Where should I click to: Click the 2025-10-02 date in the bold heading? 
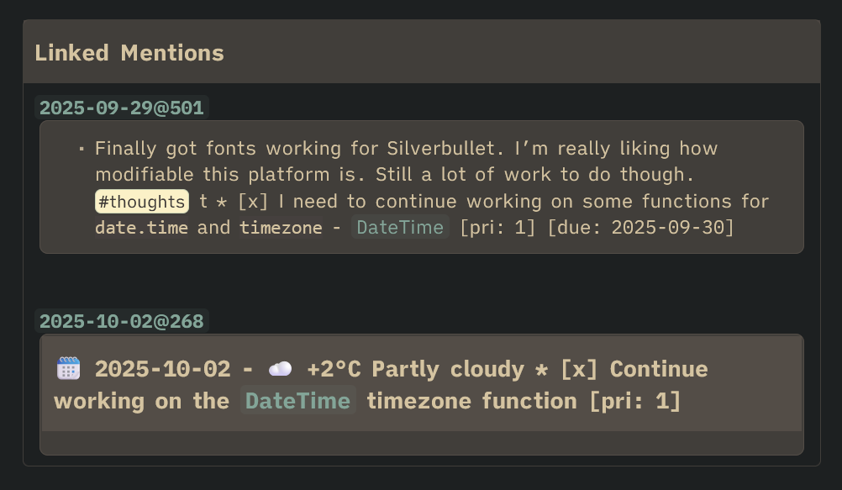(x=162, y=369)
